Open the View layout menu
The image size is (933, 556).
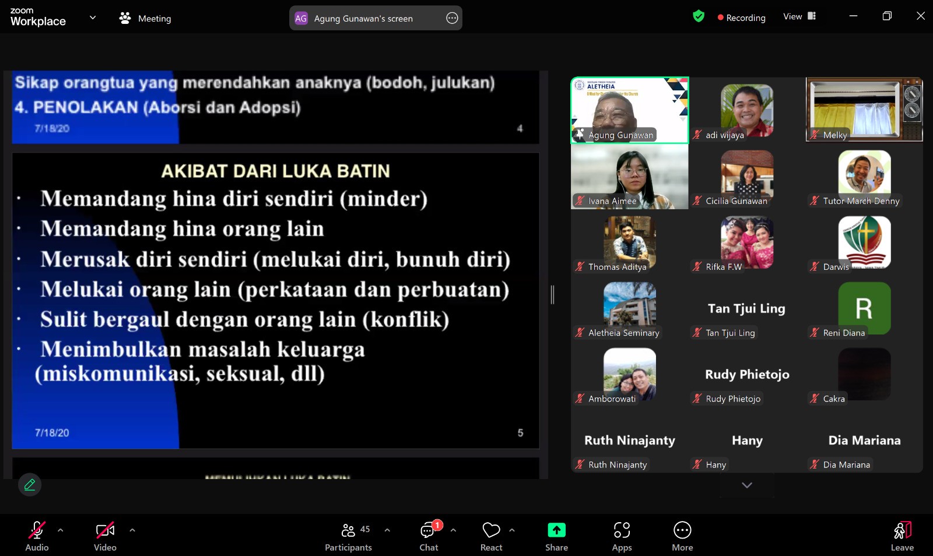pyautogui.click(x=799, y=16)
